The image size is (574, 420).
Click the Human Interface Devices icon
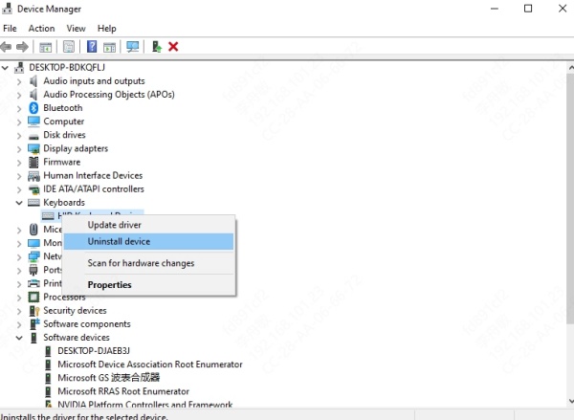[33, 176]
